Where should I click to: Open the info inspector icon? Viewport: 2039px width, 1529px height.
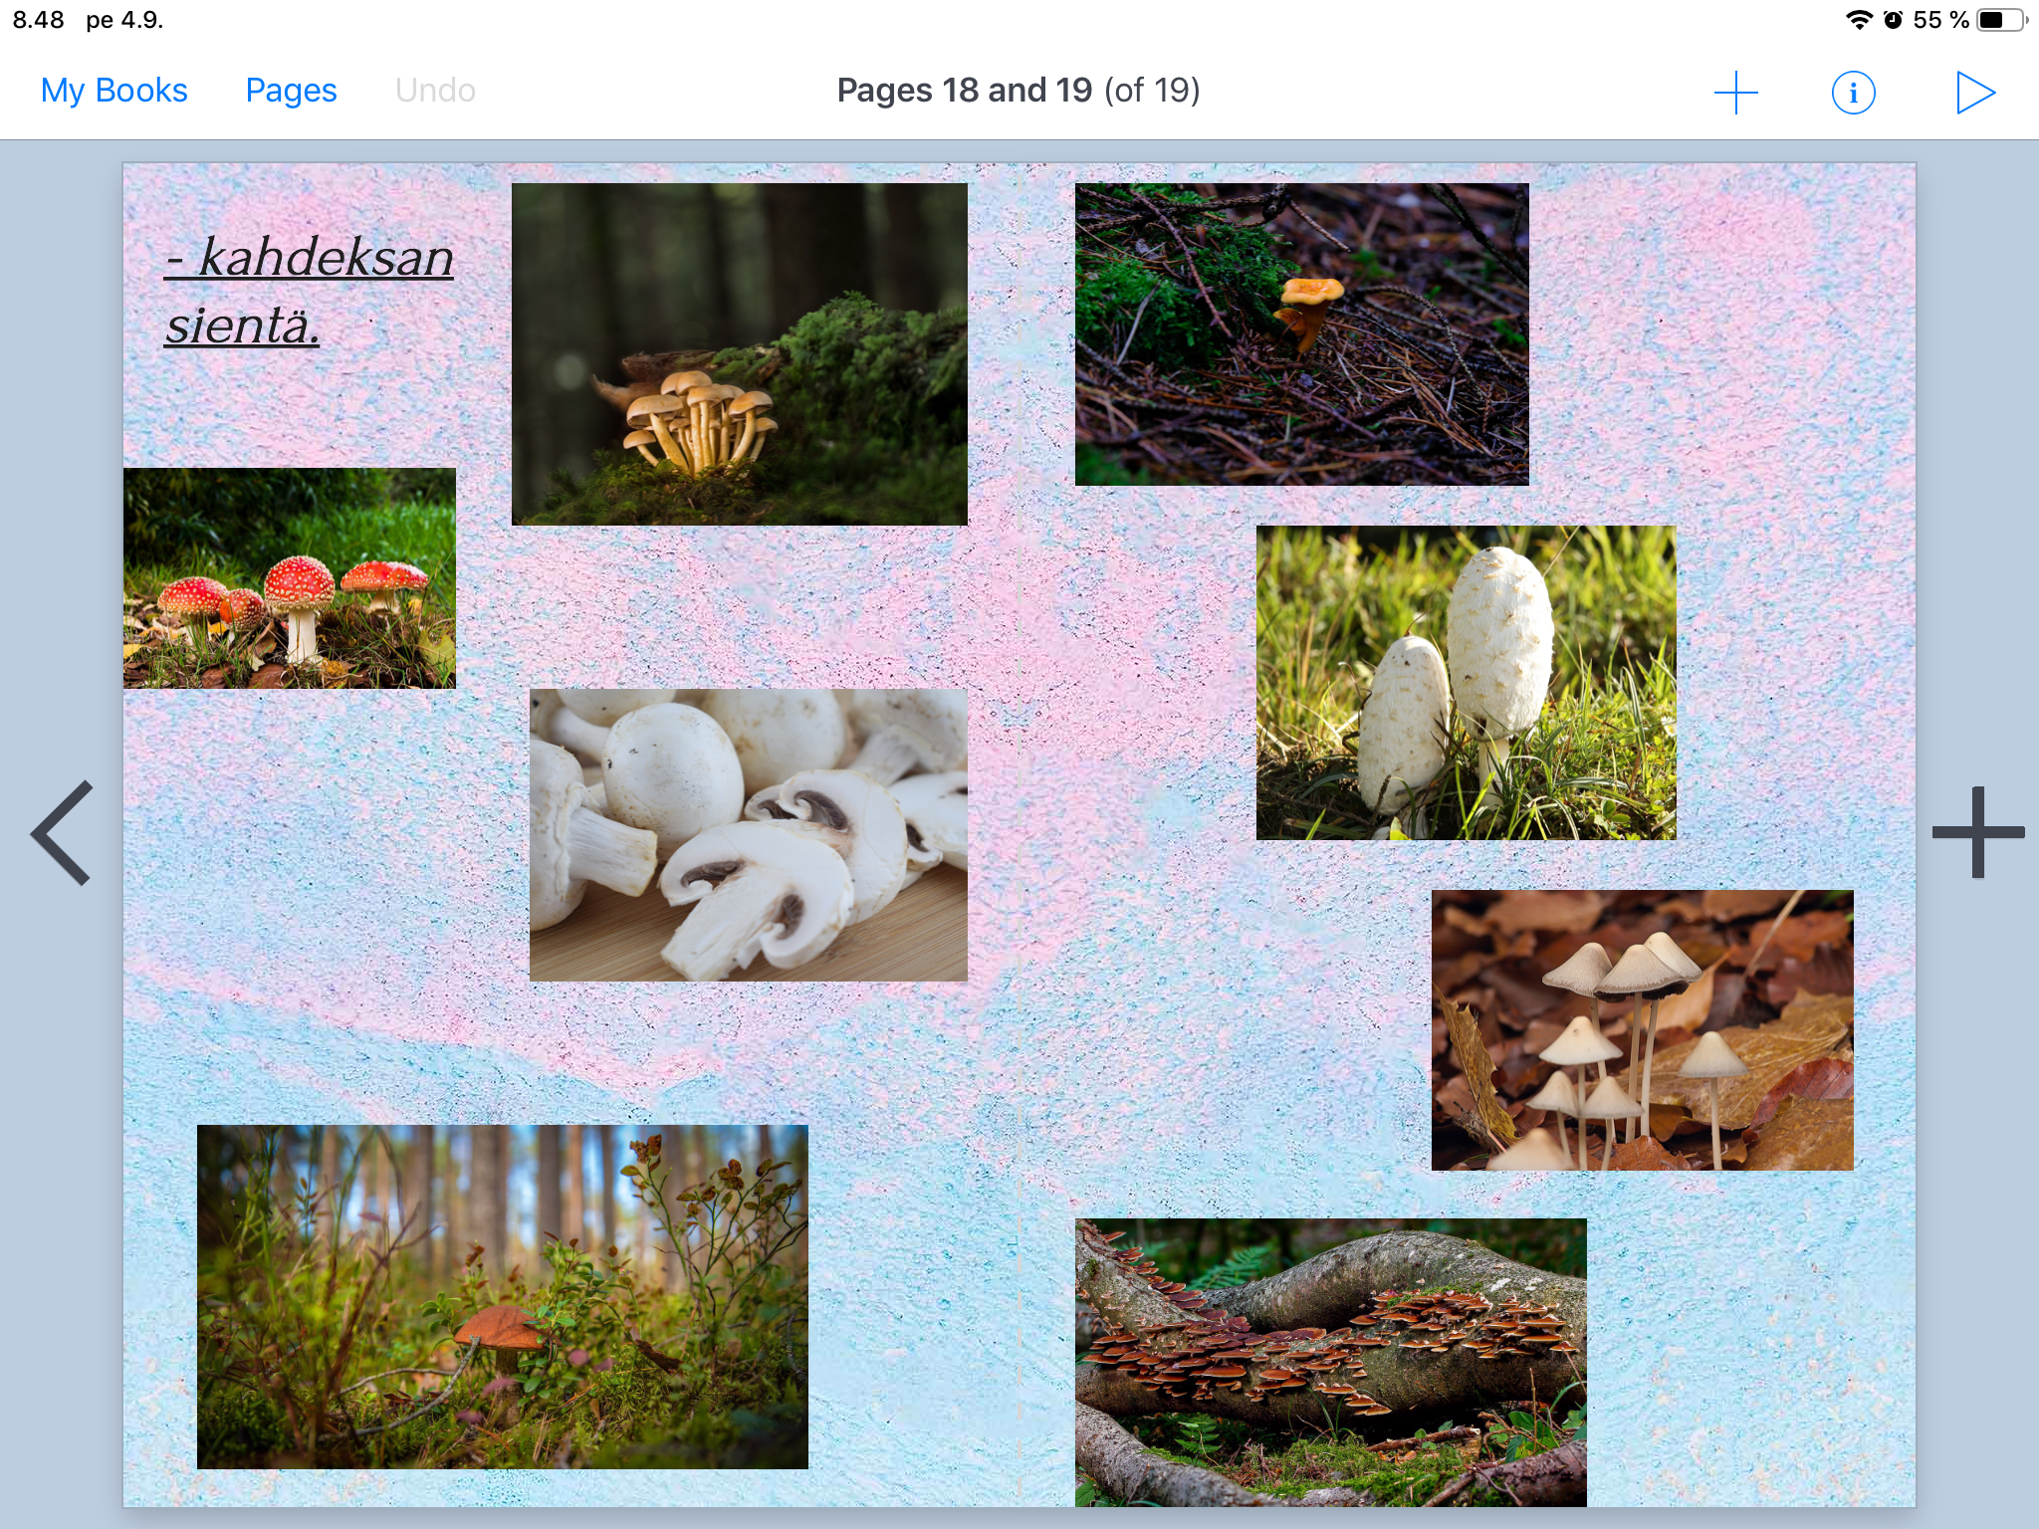click(x=1853, y=93)
